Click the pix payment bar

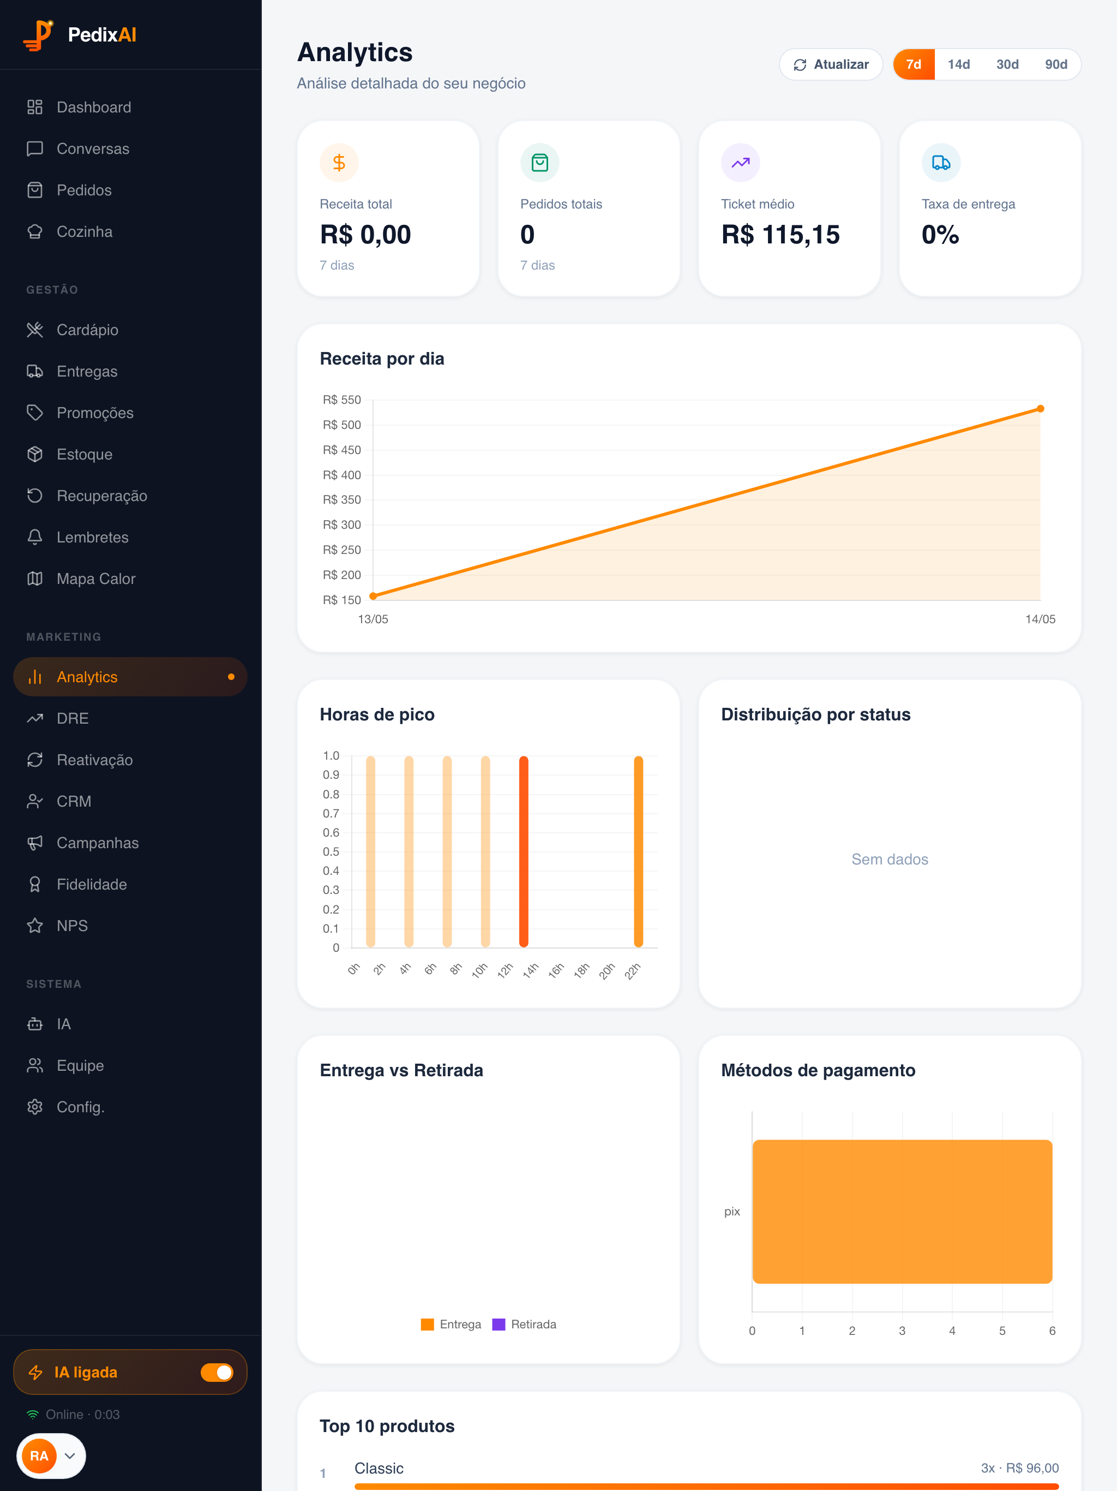[x=902, y=1211]
